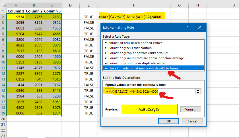
Task: Select column B header
Action: click(34, 5)
